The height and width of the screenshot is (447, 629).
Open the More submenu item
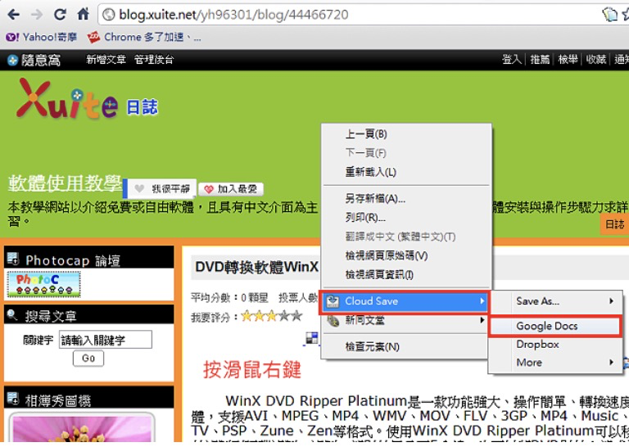pyautogui.click(x=556, y=363)
